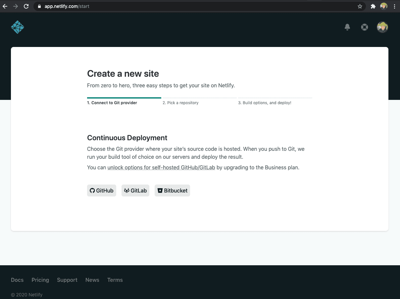Bookmark this page with the star icon
The image size is (400, 299).
point(360,6)
